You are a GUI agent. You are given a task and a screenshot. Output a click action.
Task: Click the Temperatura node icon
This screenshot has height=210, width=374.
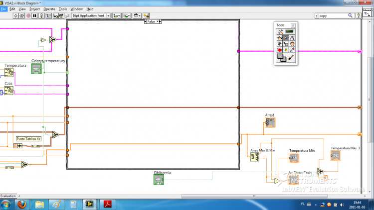click(9, 73)
